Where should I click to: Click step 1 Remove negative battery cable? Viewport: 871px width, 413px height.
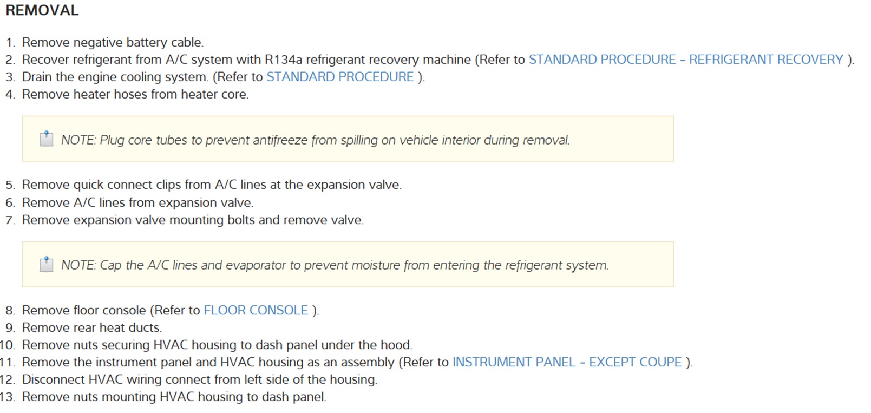click(x=113, y=42)
